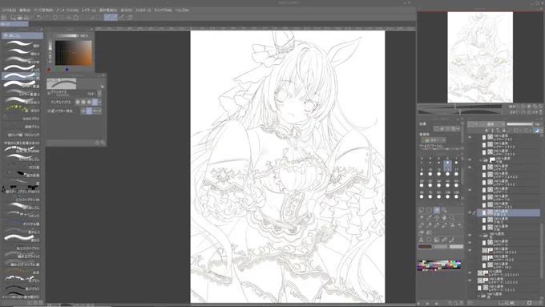The image size is (545, 307).
Task: Pick a color in the color square picker
Action: [x=74, y=53]
